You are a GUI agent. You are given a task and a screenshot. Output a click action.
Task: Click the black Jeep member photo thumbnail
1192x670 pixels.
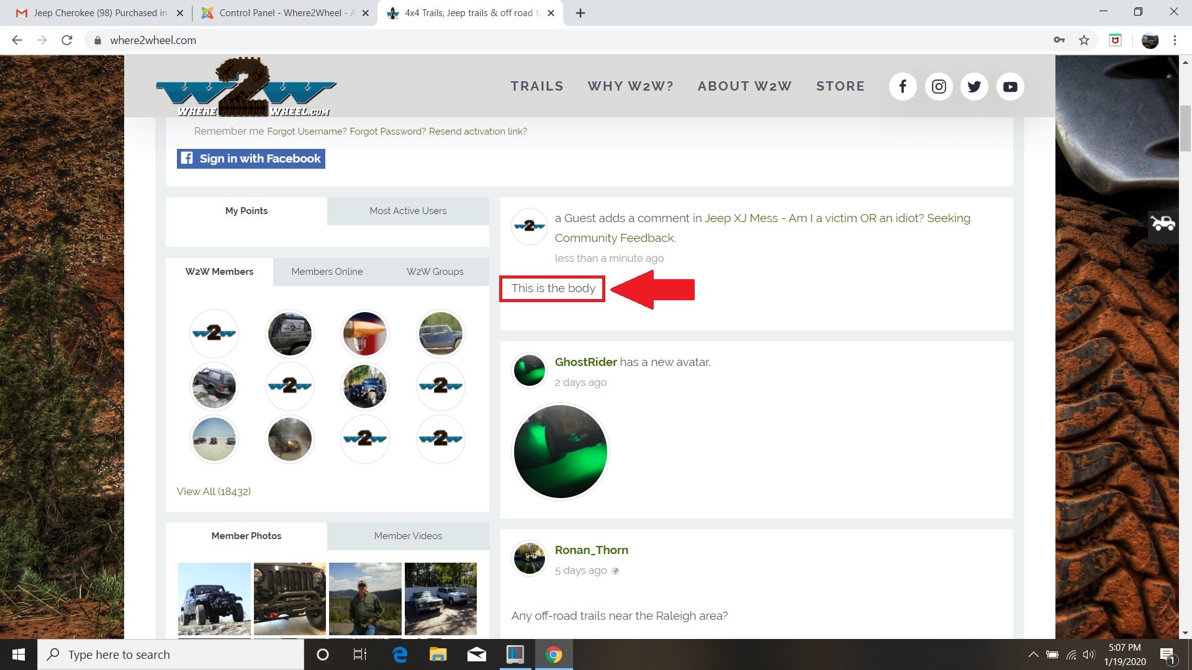214,599
